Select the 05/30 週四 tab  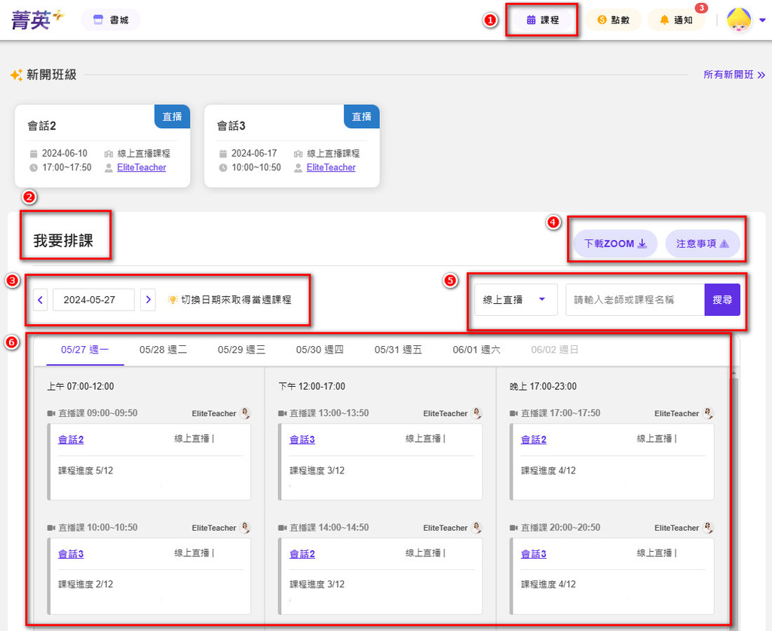pos(320,350)
